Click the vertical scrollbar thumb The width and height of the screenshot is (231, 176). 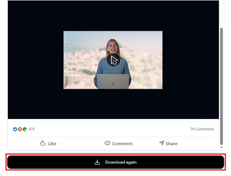tap(221, 86)
